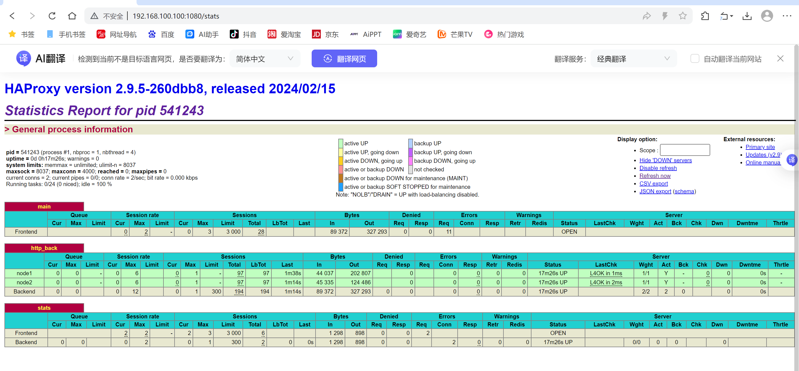Viewport: 799px width, 371px height.
Task: Close the AI translation bar
Action: point(780,58)
